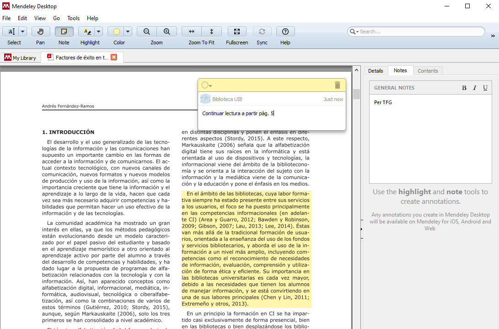Viewport: 499px width, 329px height.
Task: Close the Factores de éxito tab
Action: (x=114, y=57)
